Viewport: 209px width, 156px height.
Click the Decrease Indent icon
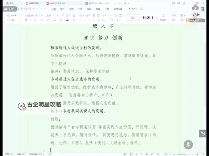click(94, 16)
